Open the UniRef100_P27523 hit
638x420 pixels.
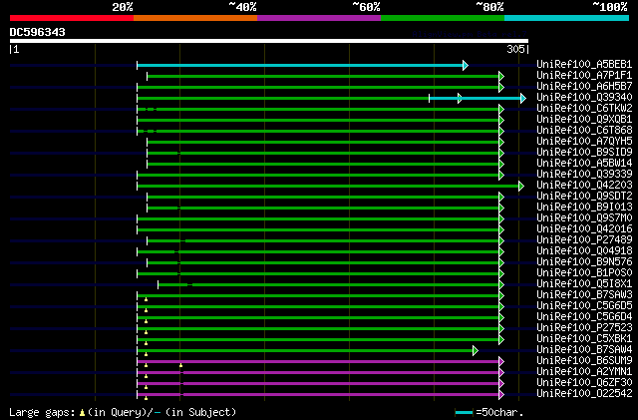coord(584,328)
